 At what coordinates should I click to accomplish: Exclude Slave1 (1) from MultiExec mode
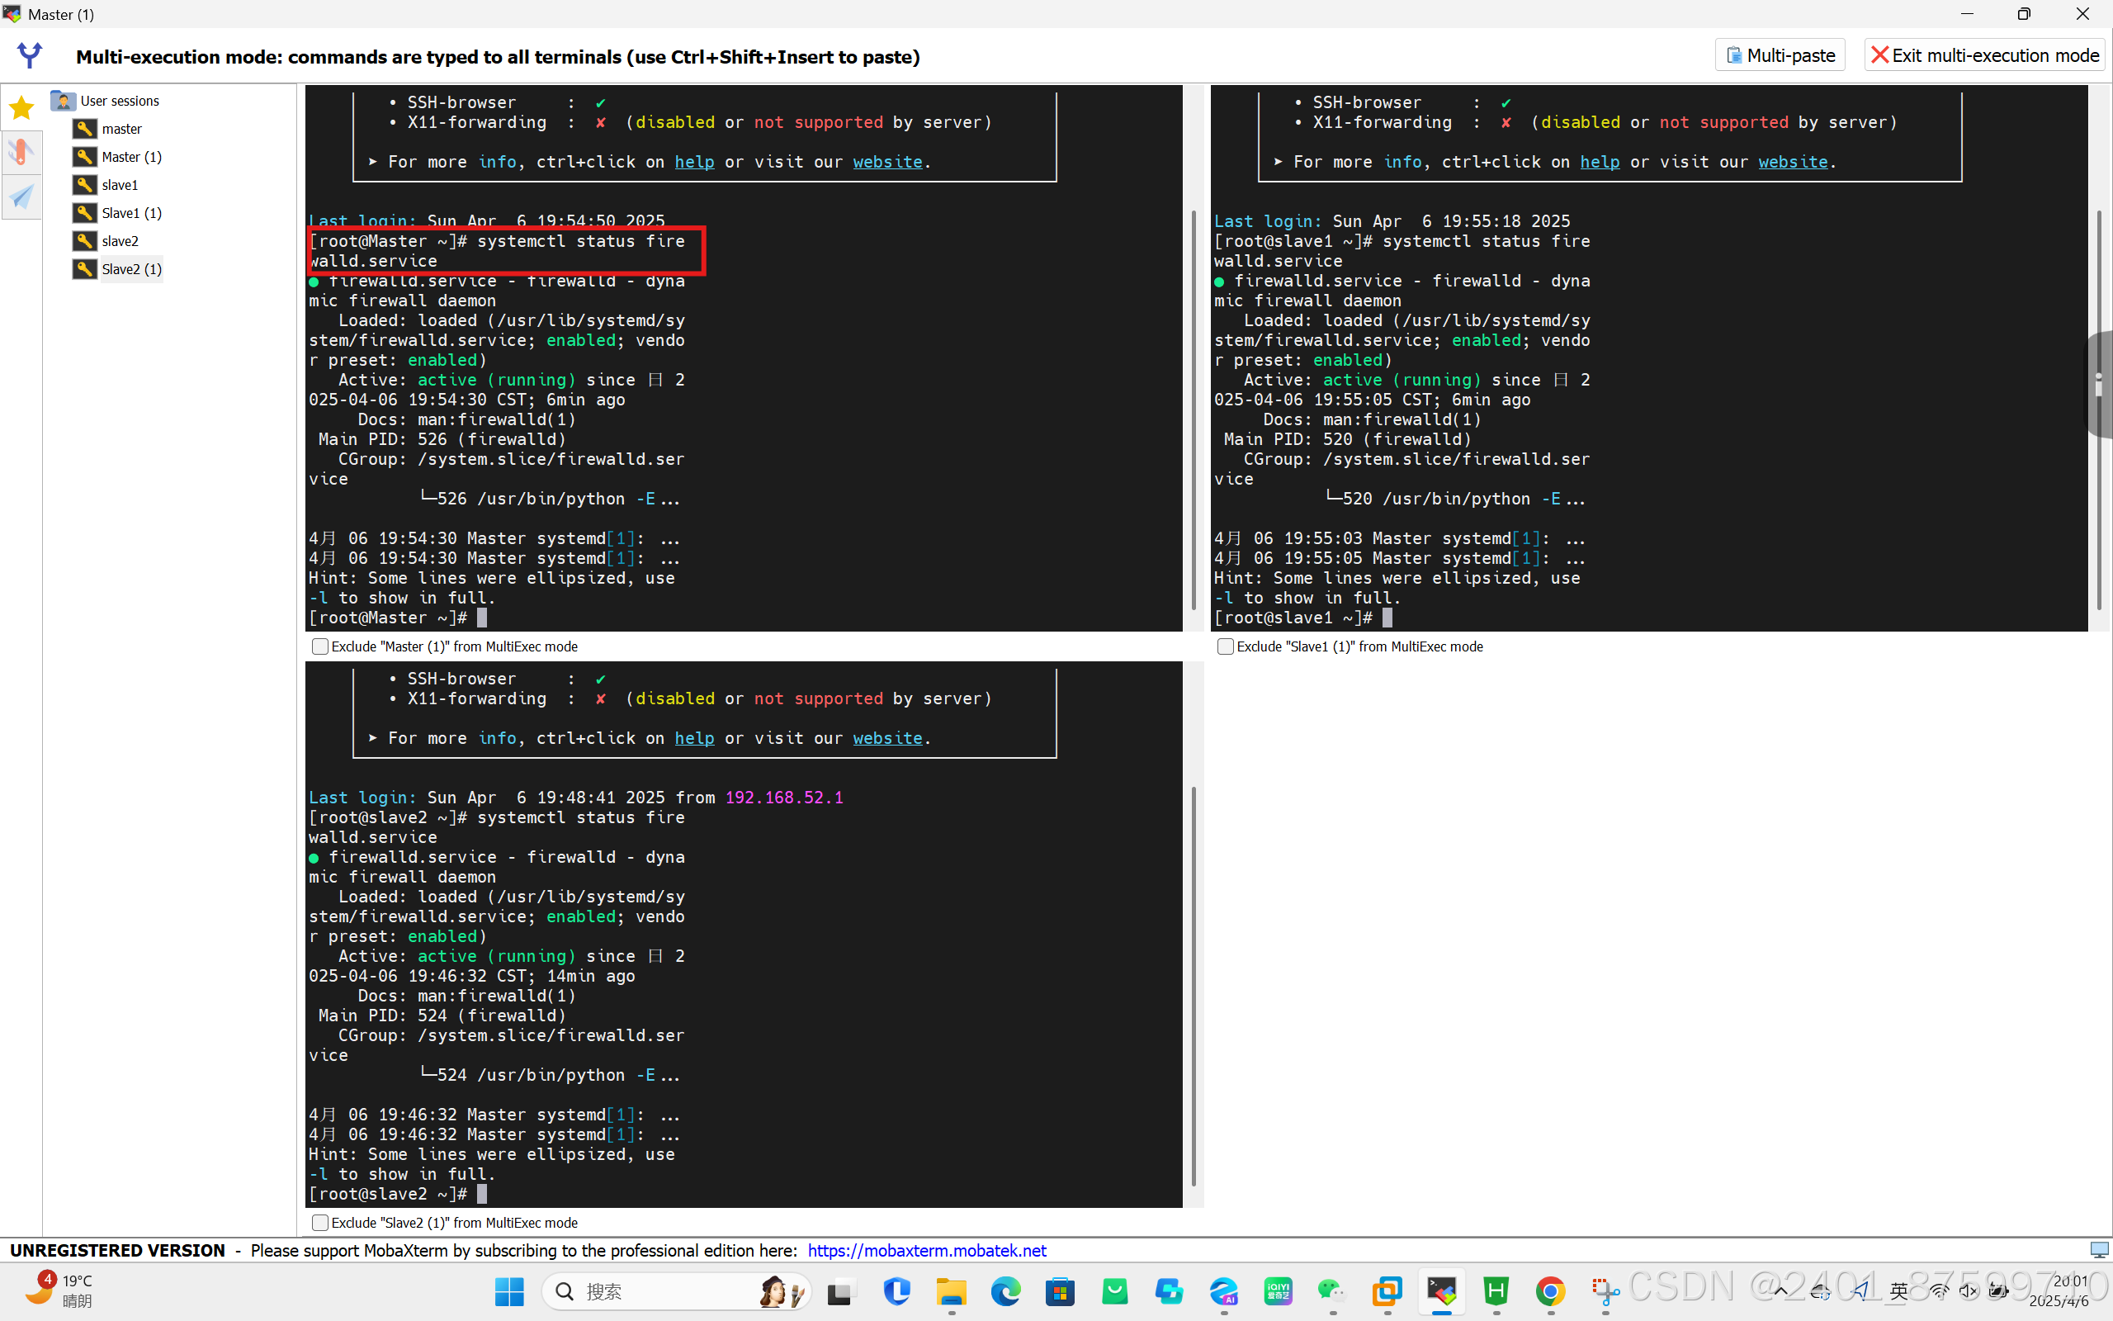[1225, 646]
